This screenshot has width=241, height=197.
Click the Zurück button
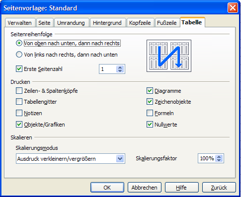click(x=219, y=188)
